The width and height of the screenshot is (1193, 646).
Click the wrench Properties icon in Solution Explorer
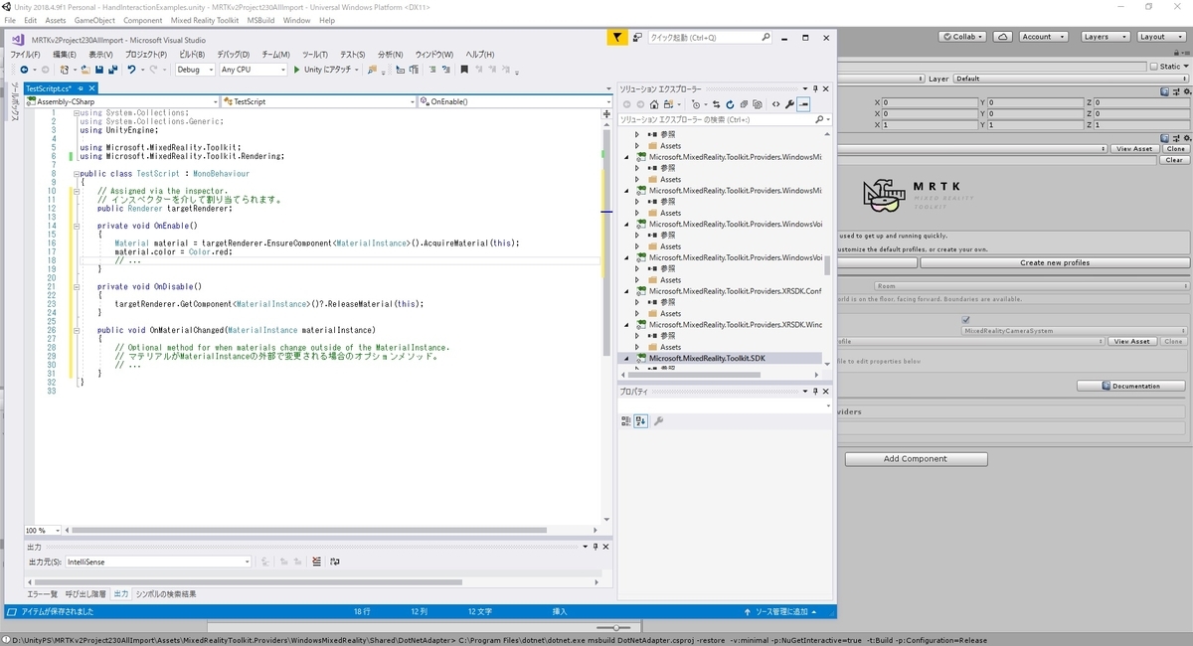(789, 104)
